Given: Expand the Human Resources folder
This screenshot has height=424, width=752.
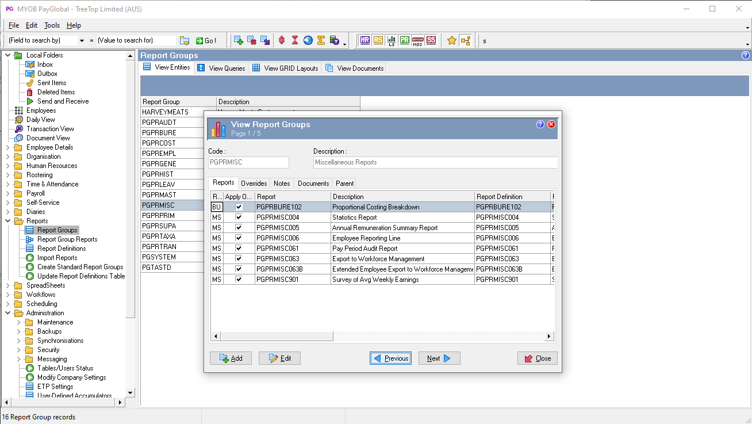Looking at the screenshot, I should pyautogui.click(x=8, y=166).
